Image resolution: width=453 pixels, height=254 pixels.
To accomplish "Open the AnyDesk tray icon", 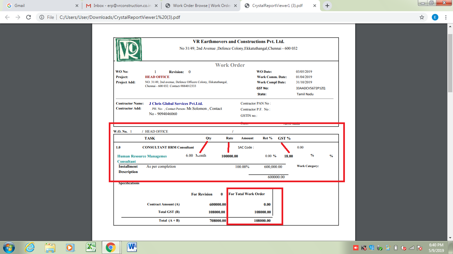I will tap(356, 248).
